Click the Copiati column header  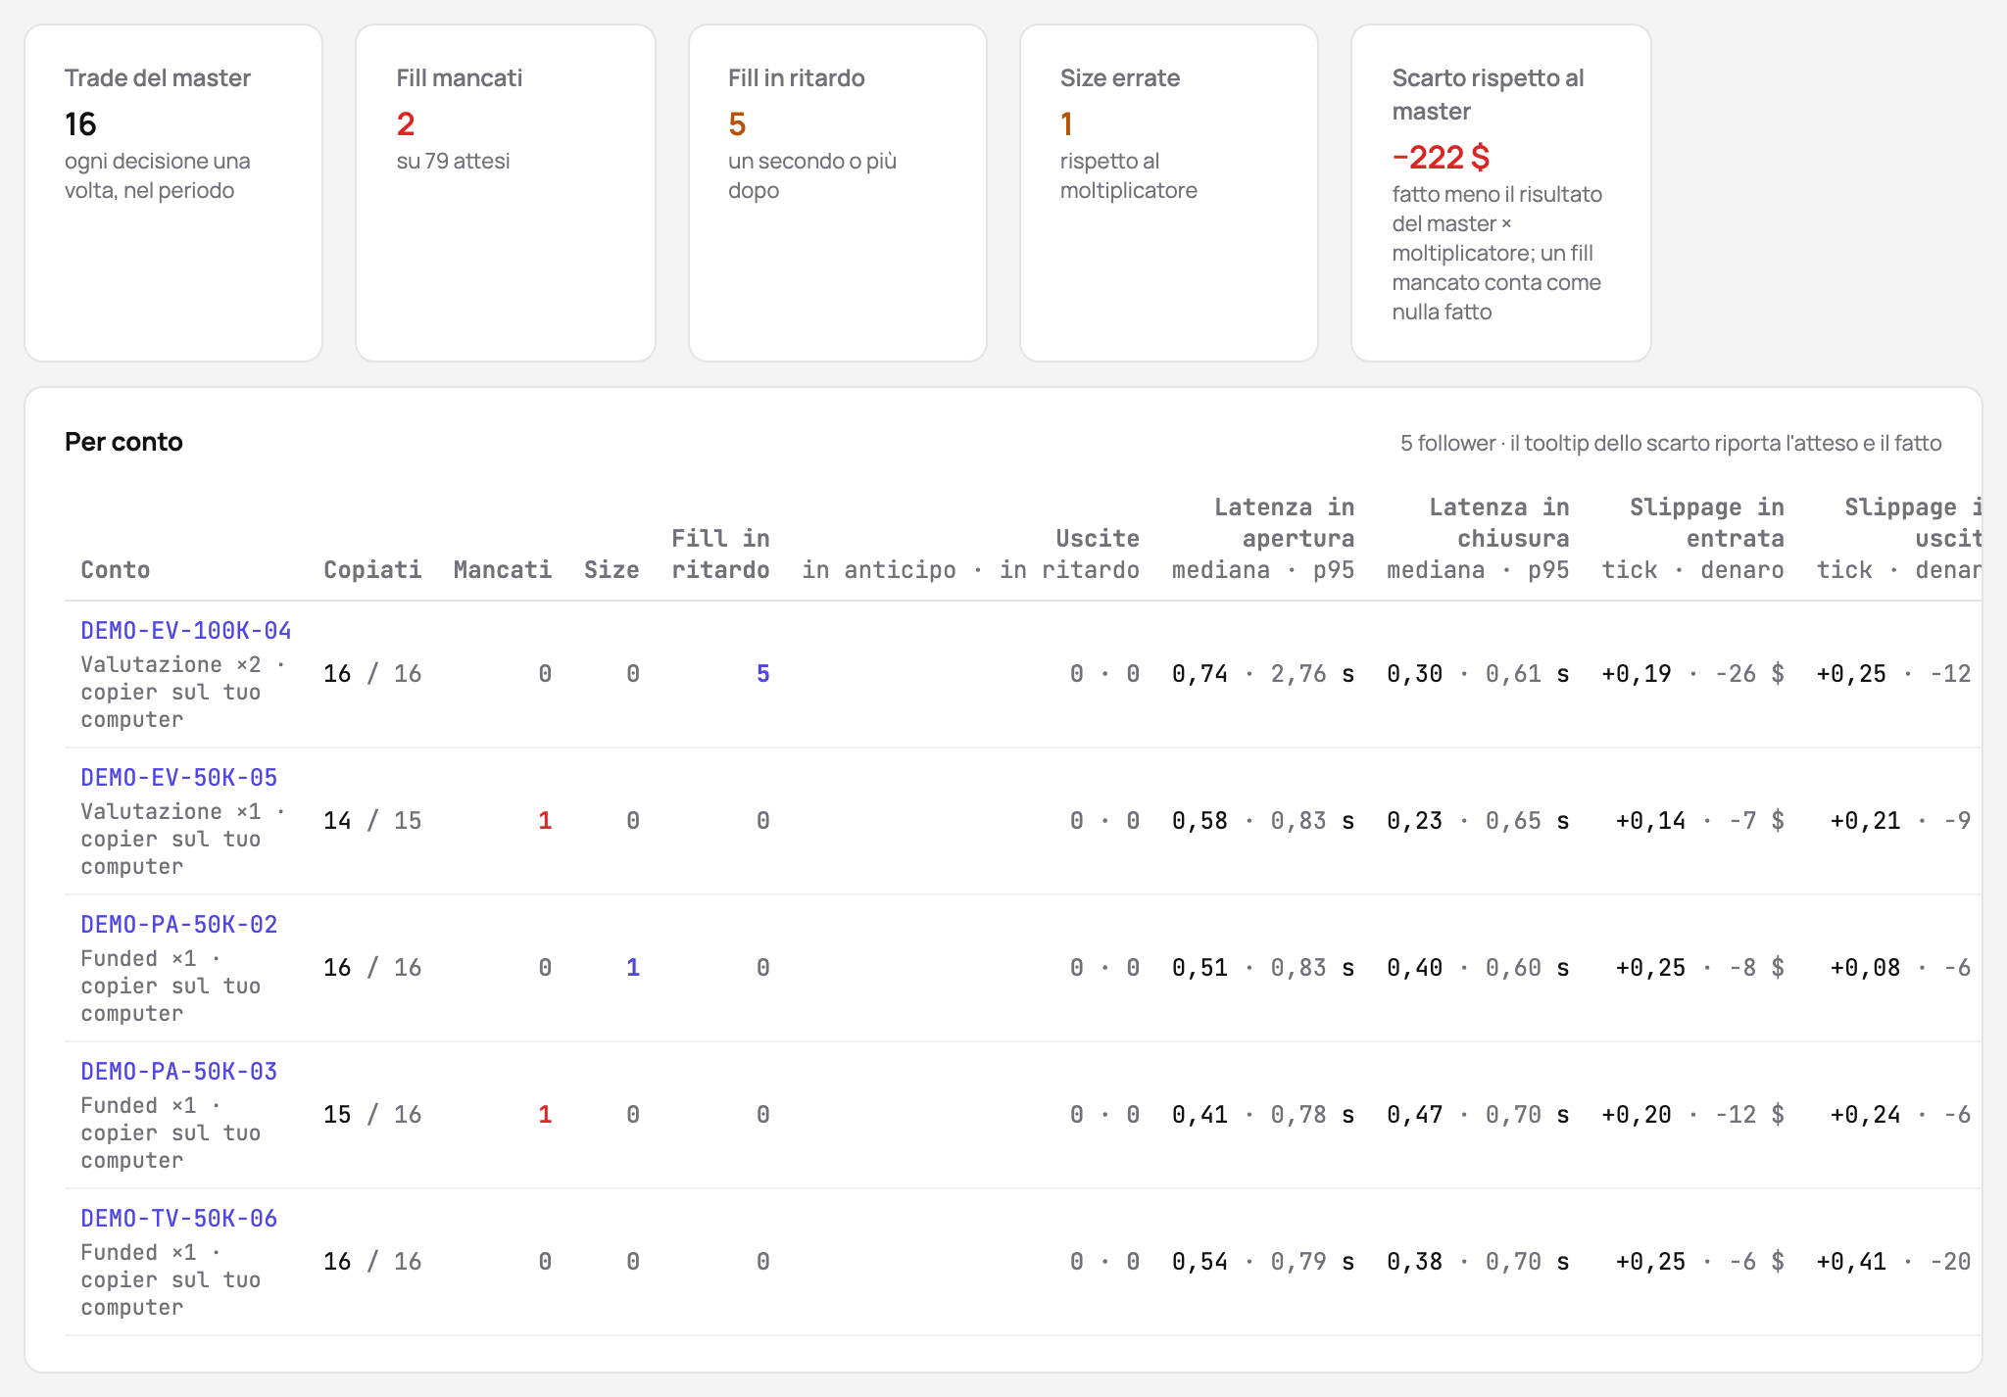pos(372,570)
